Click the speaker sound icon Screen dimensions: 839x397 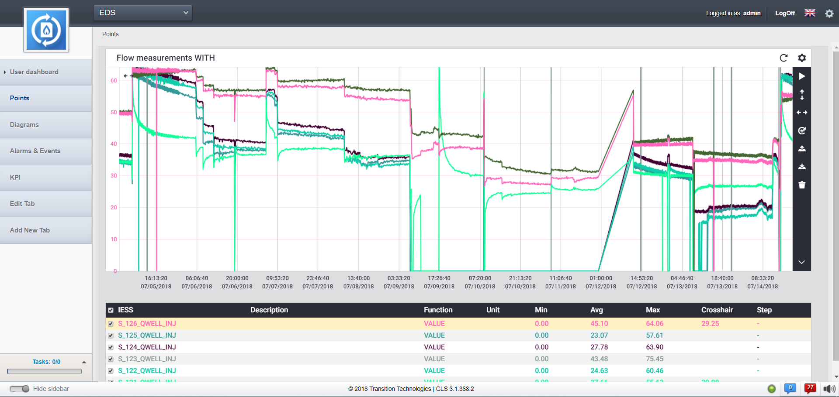[x=829, y=389]
